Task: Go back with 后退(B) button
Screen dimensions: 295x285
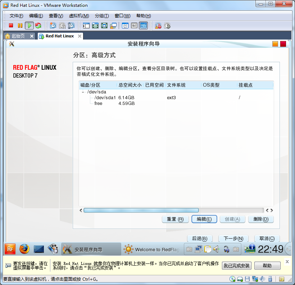Action: coord(200,239)
